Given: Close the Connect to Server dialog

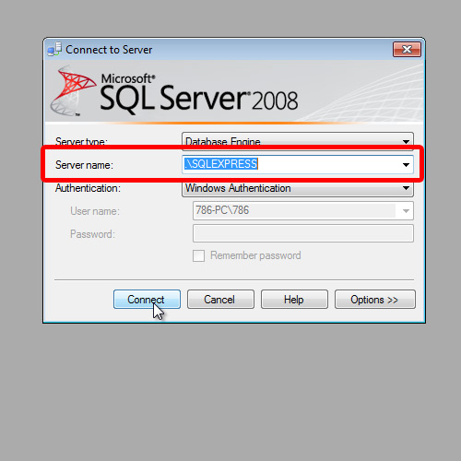Looking at the screenshot, I should point(407,49).
